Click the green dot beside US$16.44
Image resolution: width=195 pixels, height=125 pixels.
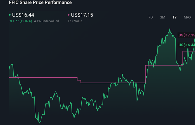(x=10, y=15)
